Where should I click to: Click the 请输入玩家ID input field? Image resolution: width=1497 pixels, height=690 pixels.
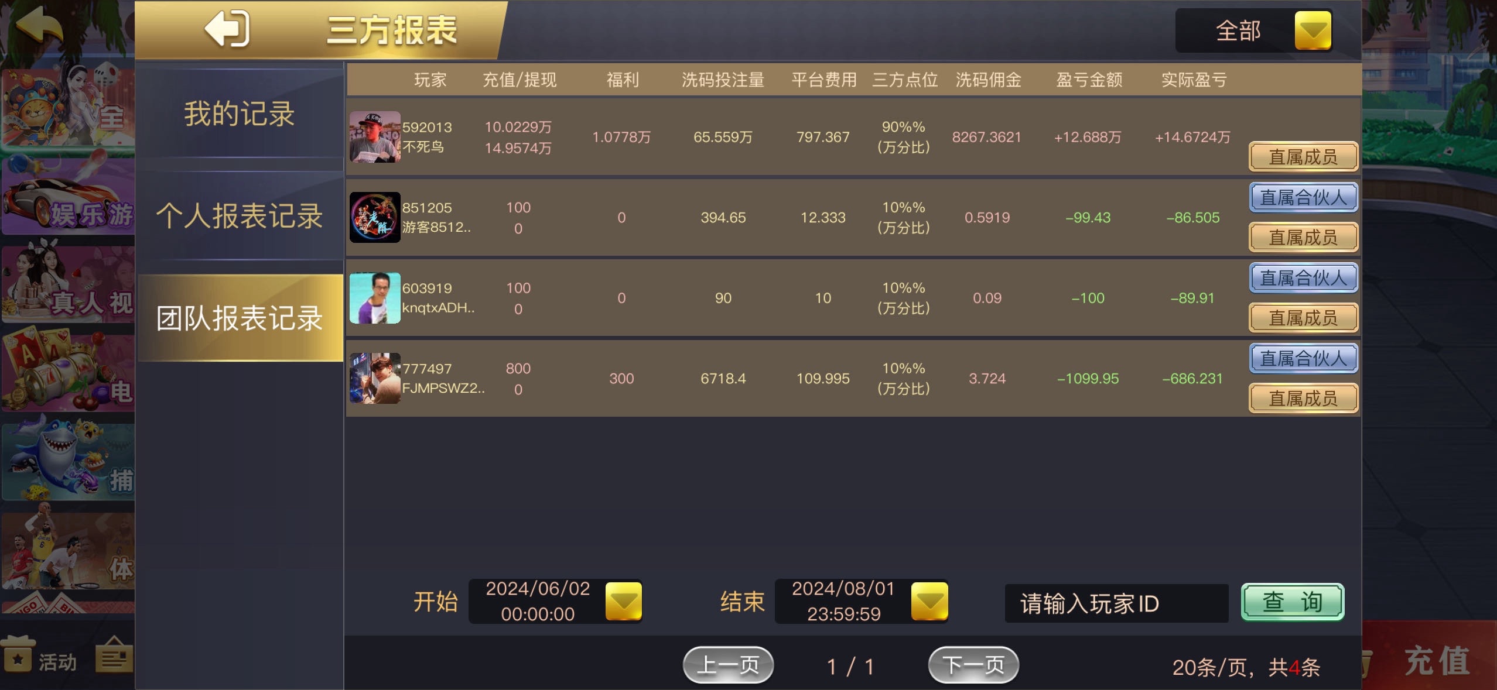point(1116,603)
